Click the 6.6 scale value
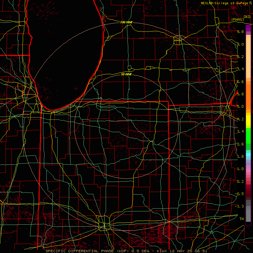 tap(240, 82)
